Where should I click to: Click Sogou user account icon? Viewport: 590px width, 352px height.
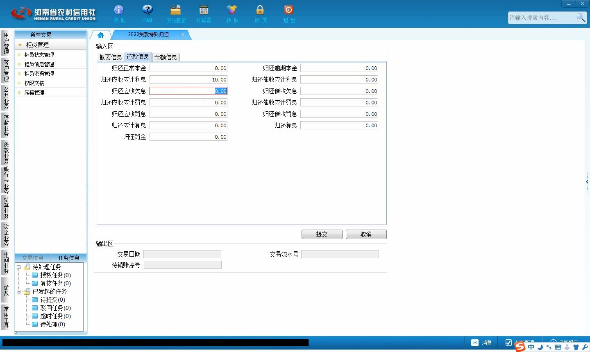[x=567, y=347]
